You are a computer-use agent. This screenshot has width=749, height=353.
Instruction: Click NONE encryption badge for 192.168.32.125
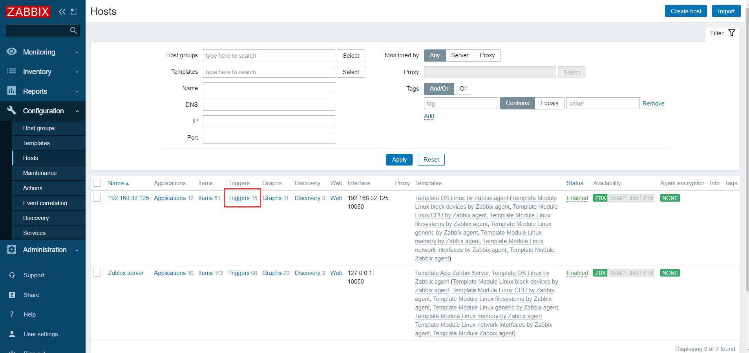click(670, 198)
